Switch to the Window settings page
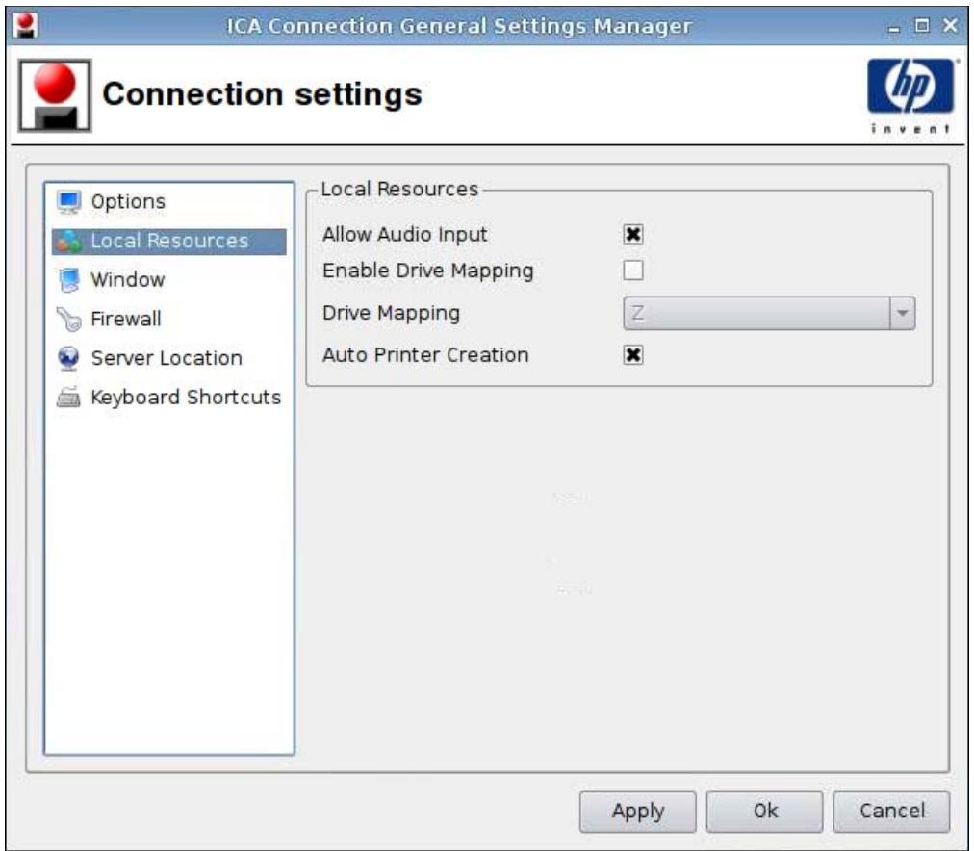 (x=169, y=280)
